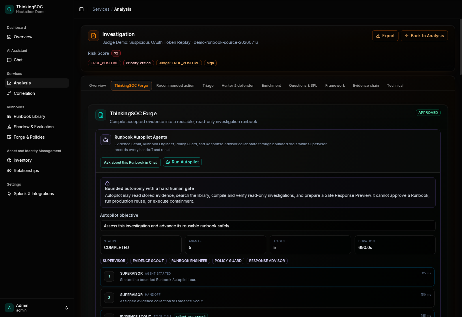Click the TRUE_POSITIVE red tag
Screen dimensions: 462x317
point(105,63)
